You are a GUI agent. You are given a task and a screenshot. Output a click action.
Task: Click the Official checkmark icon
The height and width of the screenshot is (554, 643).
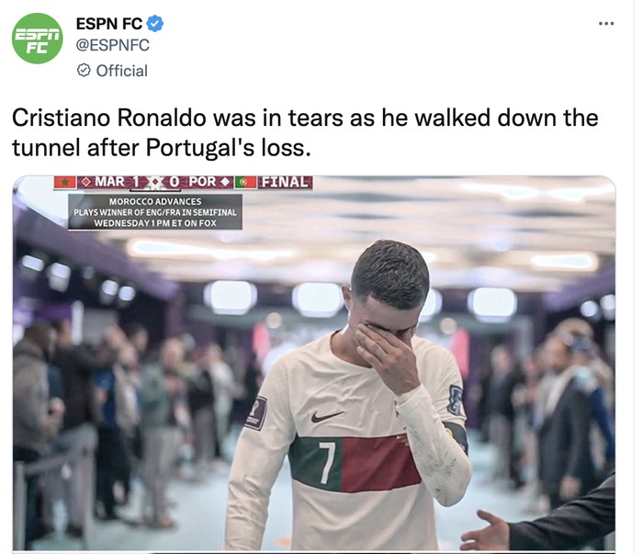pos(84,71)
